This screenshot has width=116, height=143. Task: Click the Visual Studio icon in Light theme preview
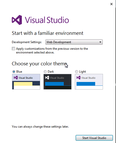[78, 78]
